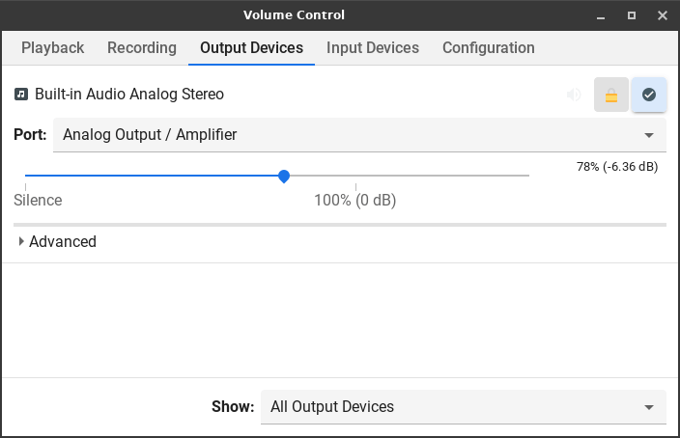680x438 pixels.
Task: Click the music note device icon
Action: click(21, 95)
